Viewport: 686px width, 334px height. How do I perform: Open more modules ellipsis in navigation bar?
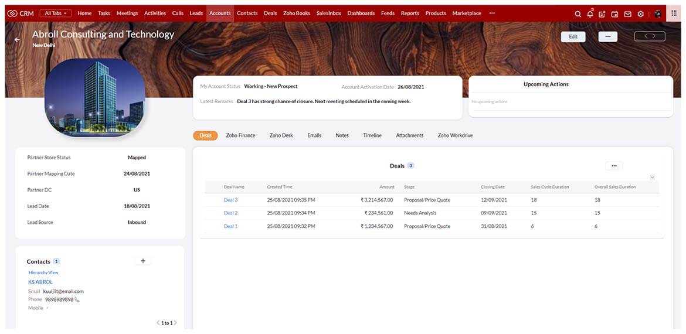point(491,13)
